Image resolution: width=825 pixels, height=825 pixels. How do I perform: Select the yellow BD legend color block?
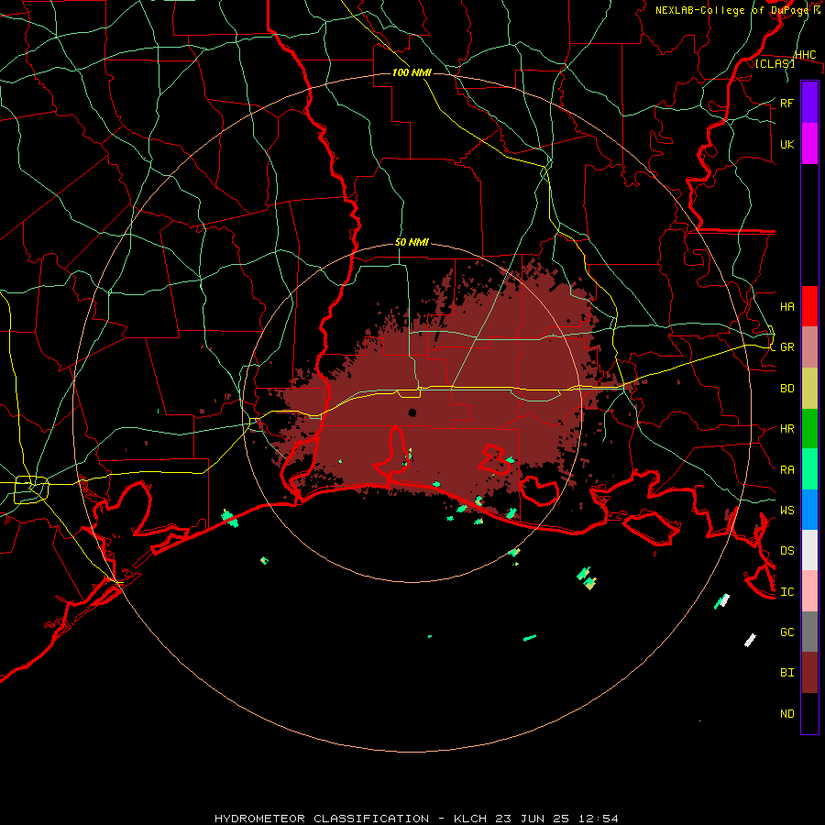click(809, 388)
